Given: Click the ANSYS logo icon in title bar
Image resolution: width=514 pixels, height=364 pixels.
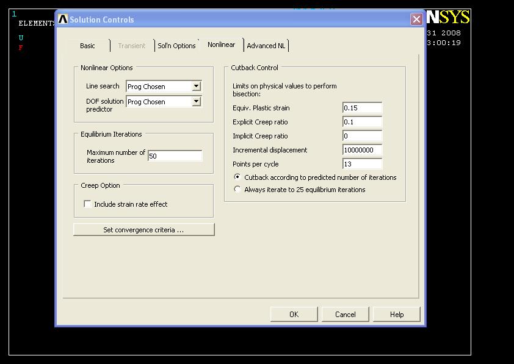Looking at the screenshot, I should (63, 20).
